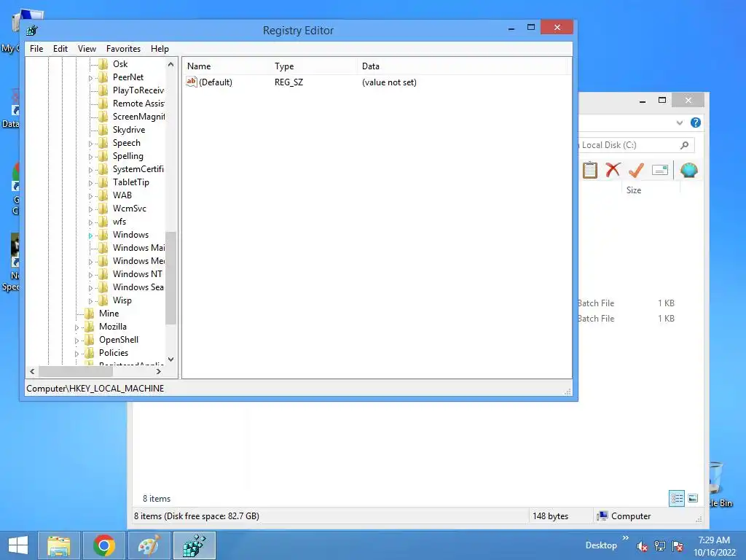The image size is (746, 560).
Task: Open the Edit menu in Registry Editor
Action: (60, 49)
